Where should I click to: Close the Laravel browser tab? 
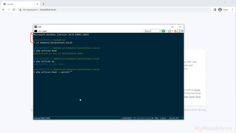pos(38,4)
